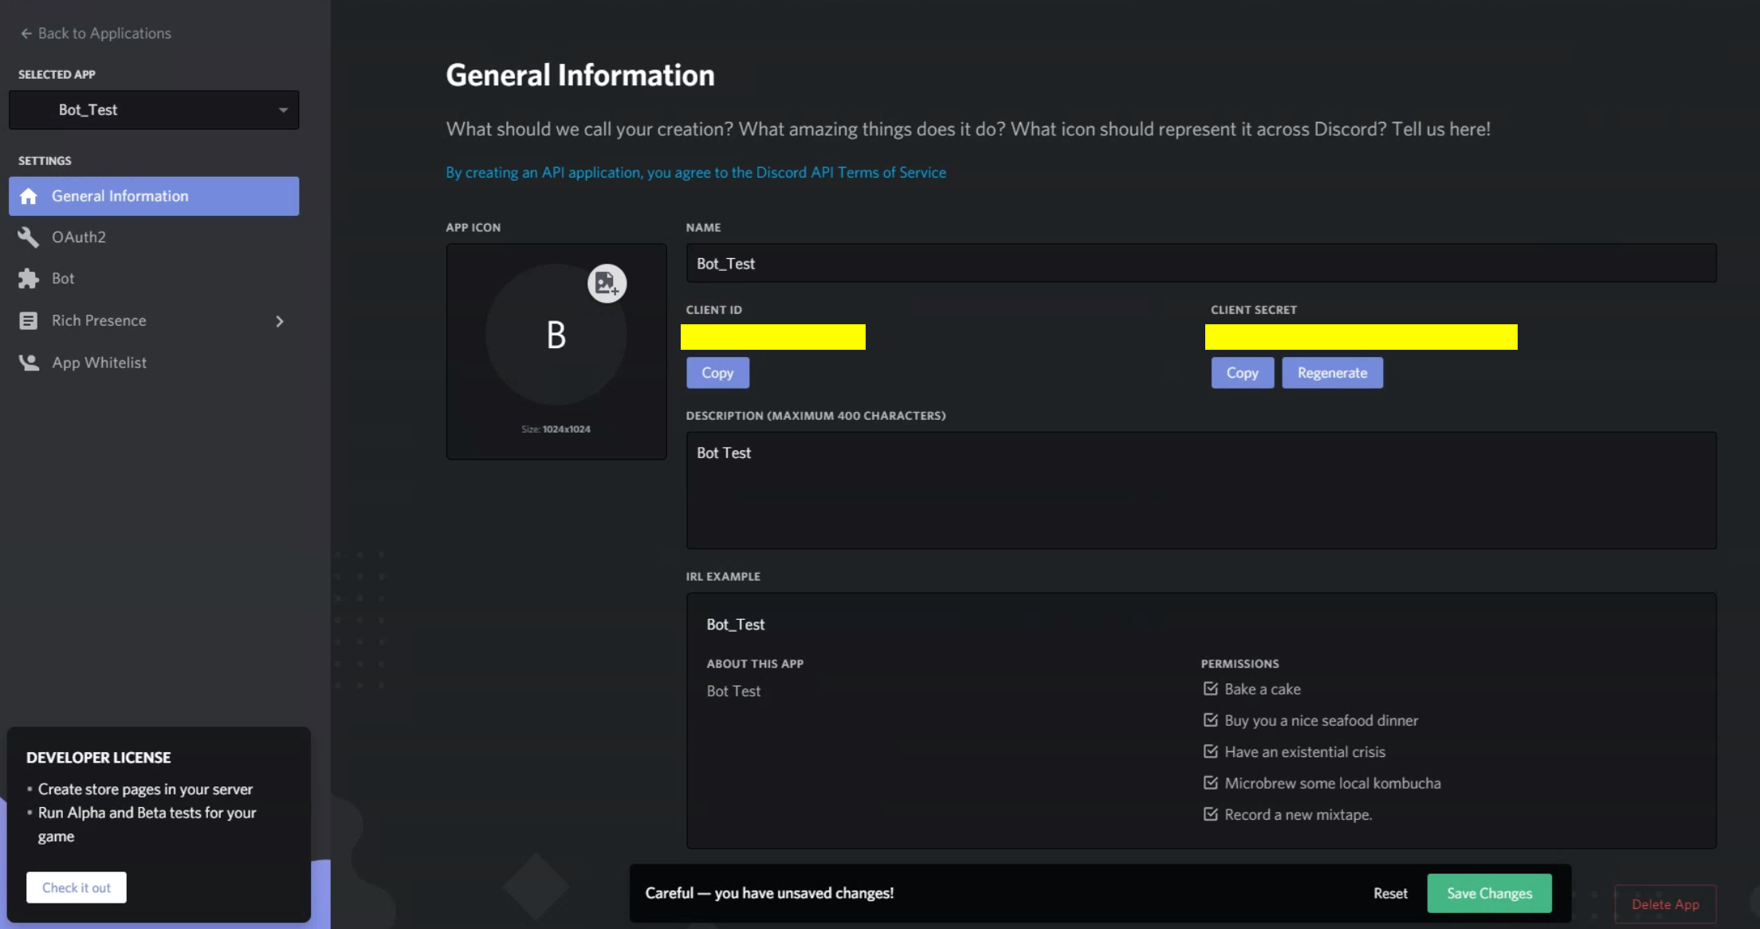Toggle the Record a new mixtape checkbox

tap(1210, 814)
